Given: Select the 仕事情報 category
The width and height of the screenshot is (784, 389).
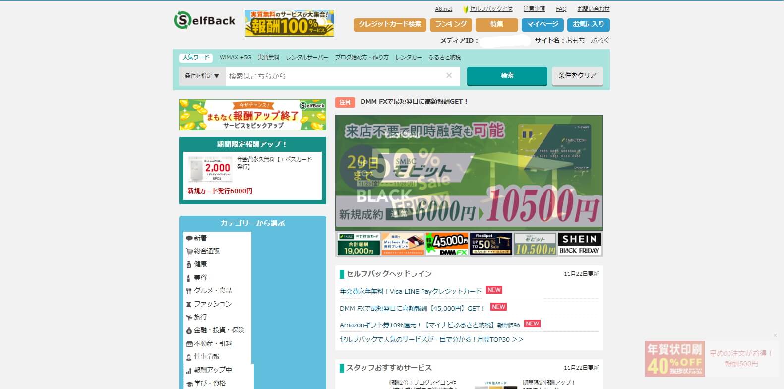Looking at the screenshot, I should tap(202, 356).
